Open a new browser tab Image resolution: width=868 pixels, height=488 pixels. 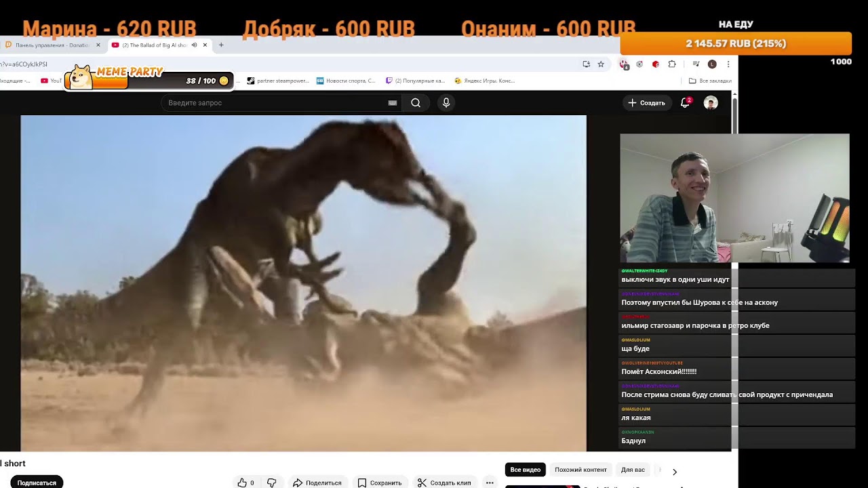click(x=221, y=45)
